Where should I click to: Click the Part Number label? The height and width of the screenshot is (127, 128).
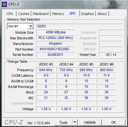point(24,49)
